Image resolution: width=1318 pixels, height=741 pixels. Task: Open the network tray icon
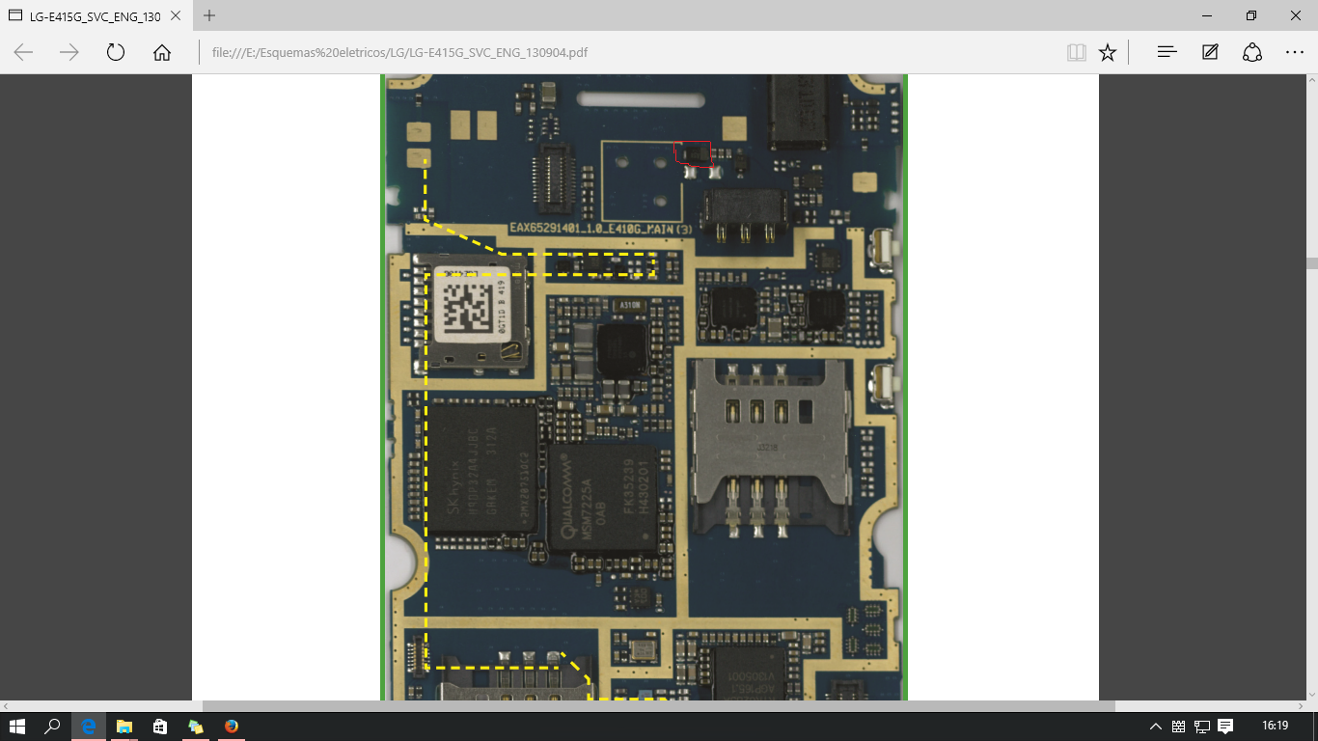pos(1202,727)
